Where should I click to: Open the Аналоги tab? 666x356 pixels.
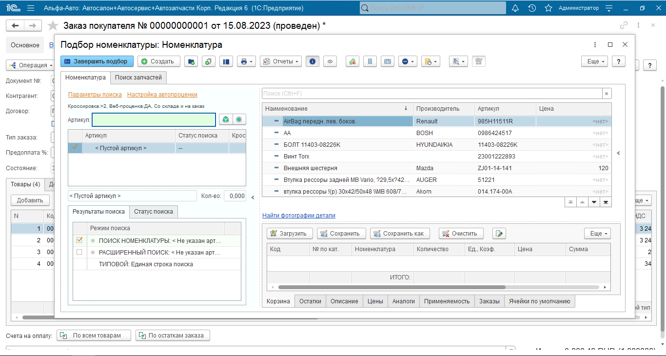[x=404, y=301]
